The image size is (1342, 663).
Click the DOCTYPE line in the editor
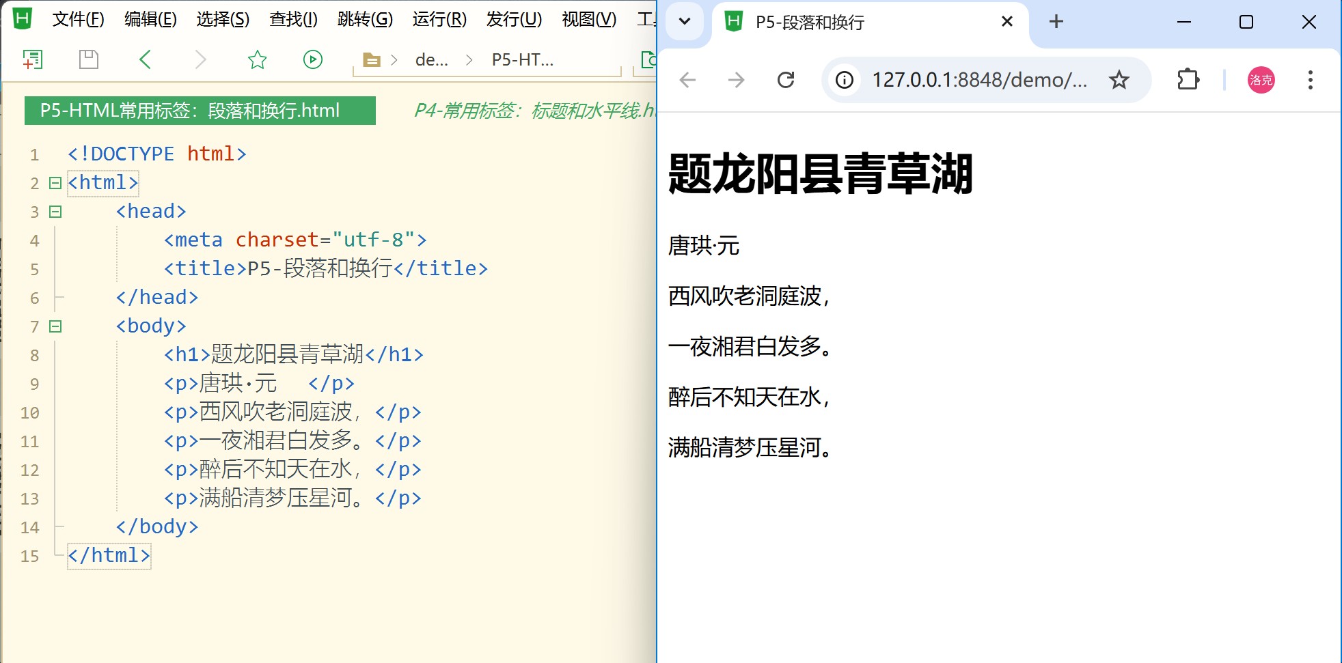(x=157, y=154)
